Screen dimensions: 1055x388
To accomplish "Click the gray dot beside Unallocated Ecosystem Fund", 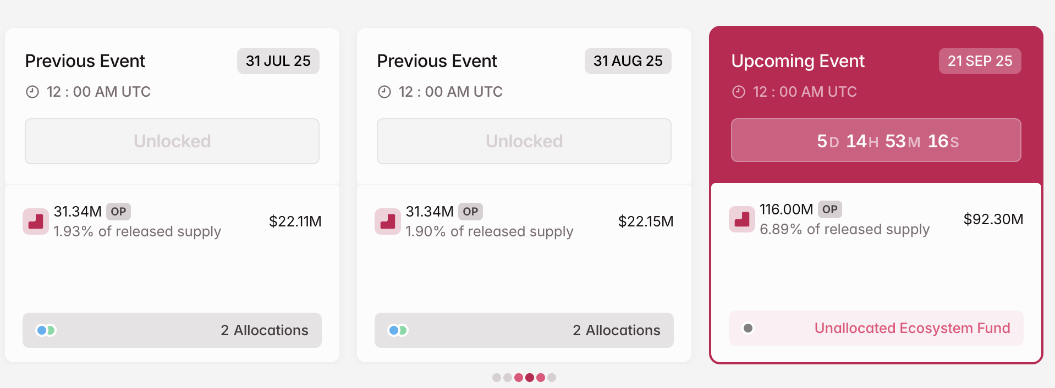I will point(748,328).
